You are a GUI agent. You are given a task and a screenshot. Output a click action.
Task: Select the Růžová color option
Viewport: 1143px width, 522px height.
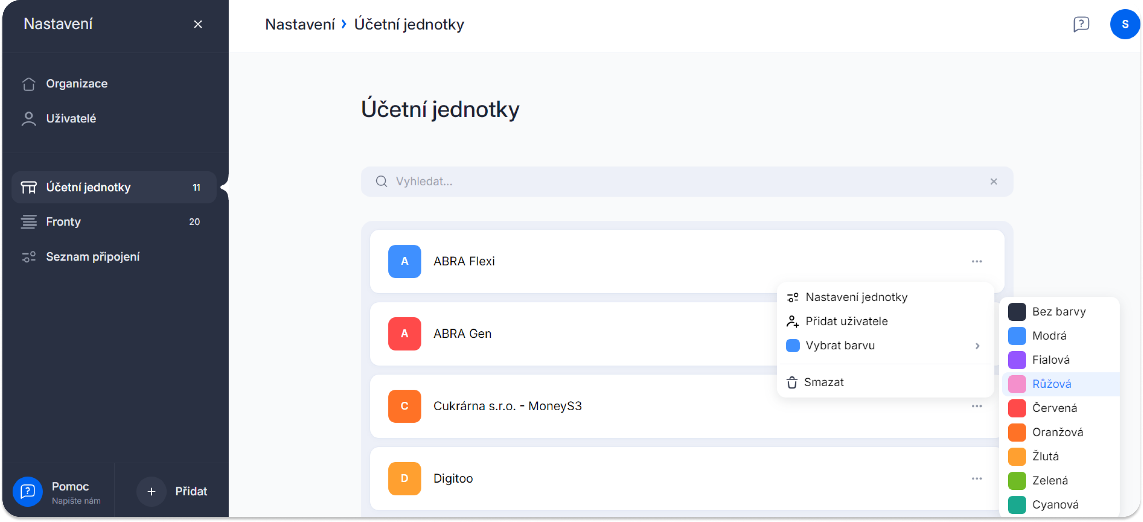[1060, 384]
